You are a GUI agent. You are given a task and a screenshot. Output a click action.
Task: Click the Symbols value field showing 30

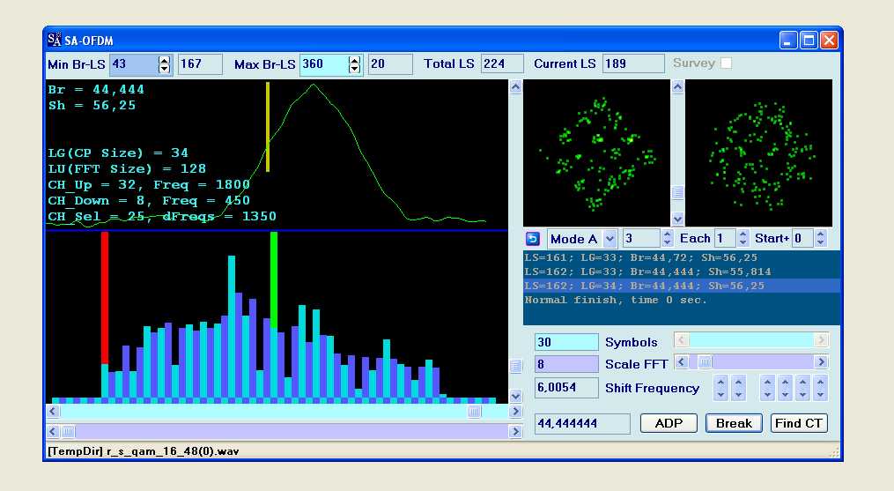point(566,342)
